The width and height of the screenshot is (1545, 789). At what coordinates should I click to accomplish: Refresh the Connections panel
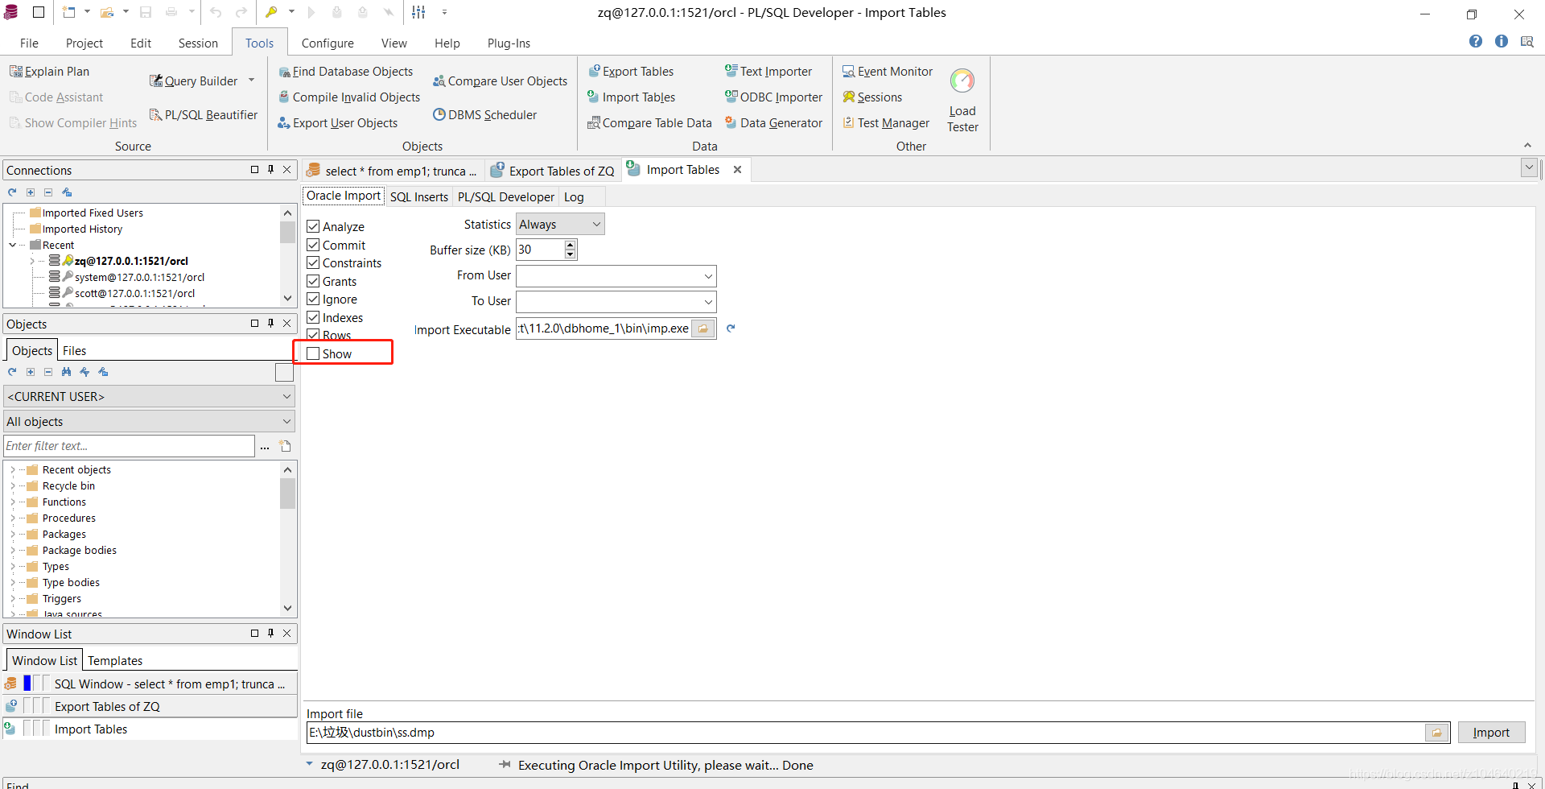tap(12, 192)
